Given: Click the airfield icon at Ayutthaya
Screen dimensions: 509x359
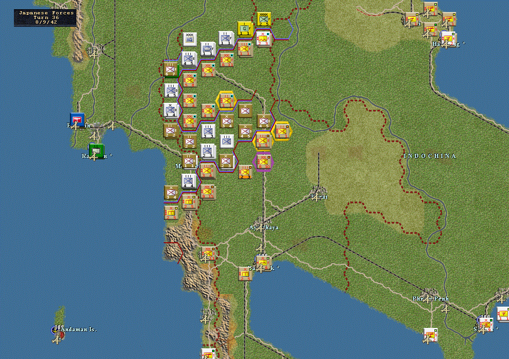Looking at the screenshot, I should 261,227.
